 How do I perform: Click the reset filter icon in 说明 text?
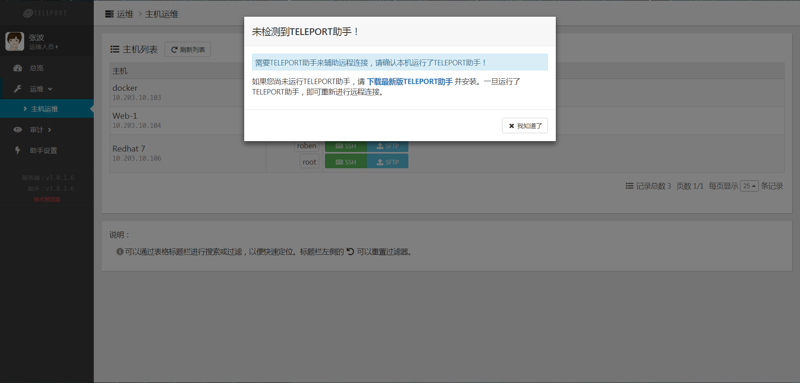coord(350,251)
